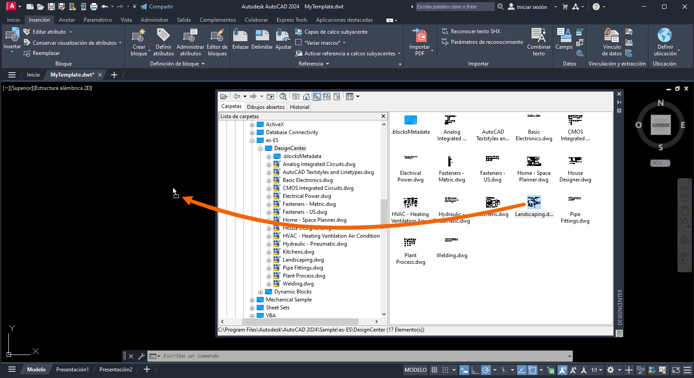The width and height of the screenshot is (694, 378).
Task: Open workspace switching gear in status bar
Action: click(611, 370)
